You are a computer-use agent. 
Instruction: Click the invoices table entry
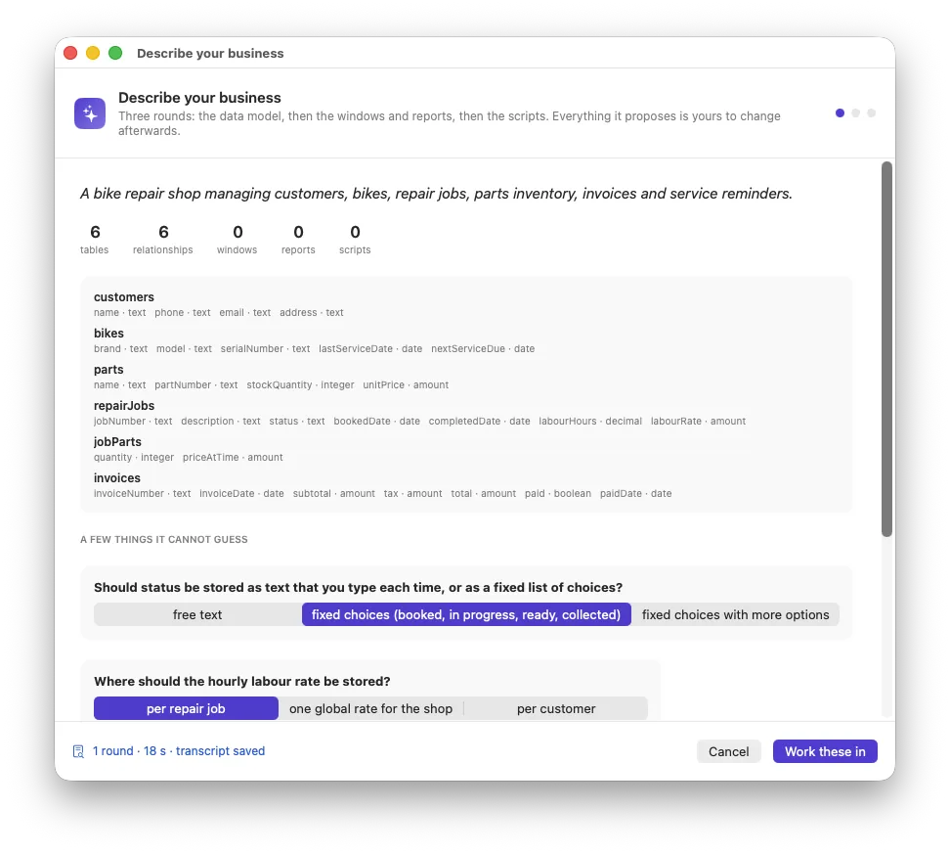tap(117, 477)
